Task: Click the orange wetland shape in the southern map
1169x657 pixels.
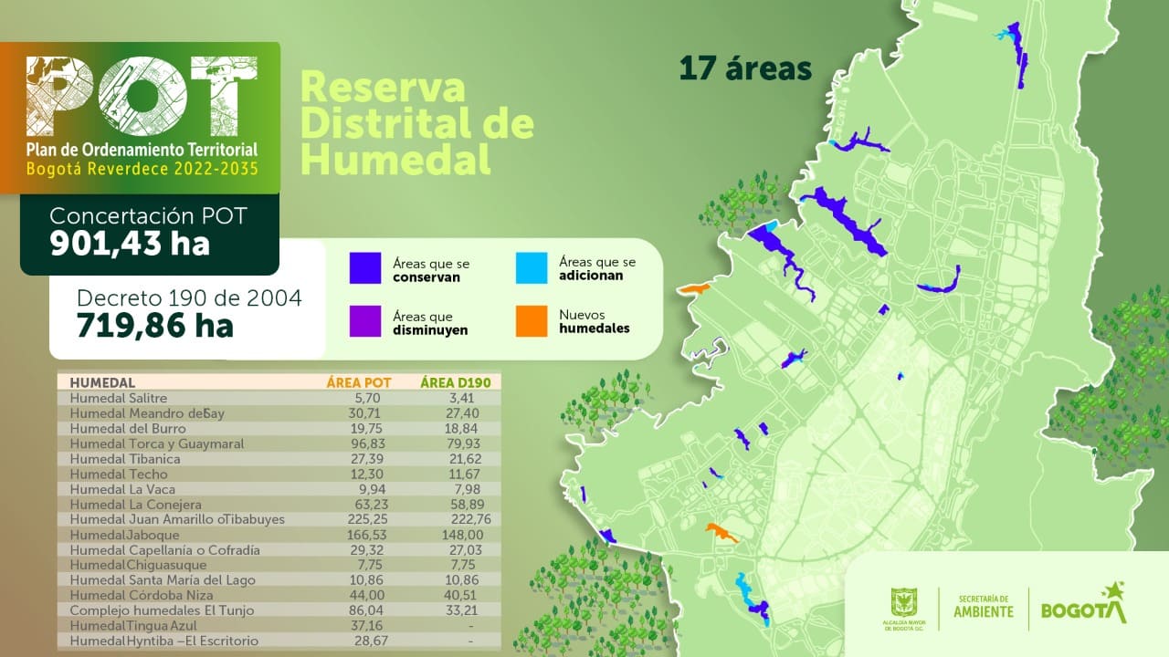Action: coord(721,532)
